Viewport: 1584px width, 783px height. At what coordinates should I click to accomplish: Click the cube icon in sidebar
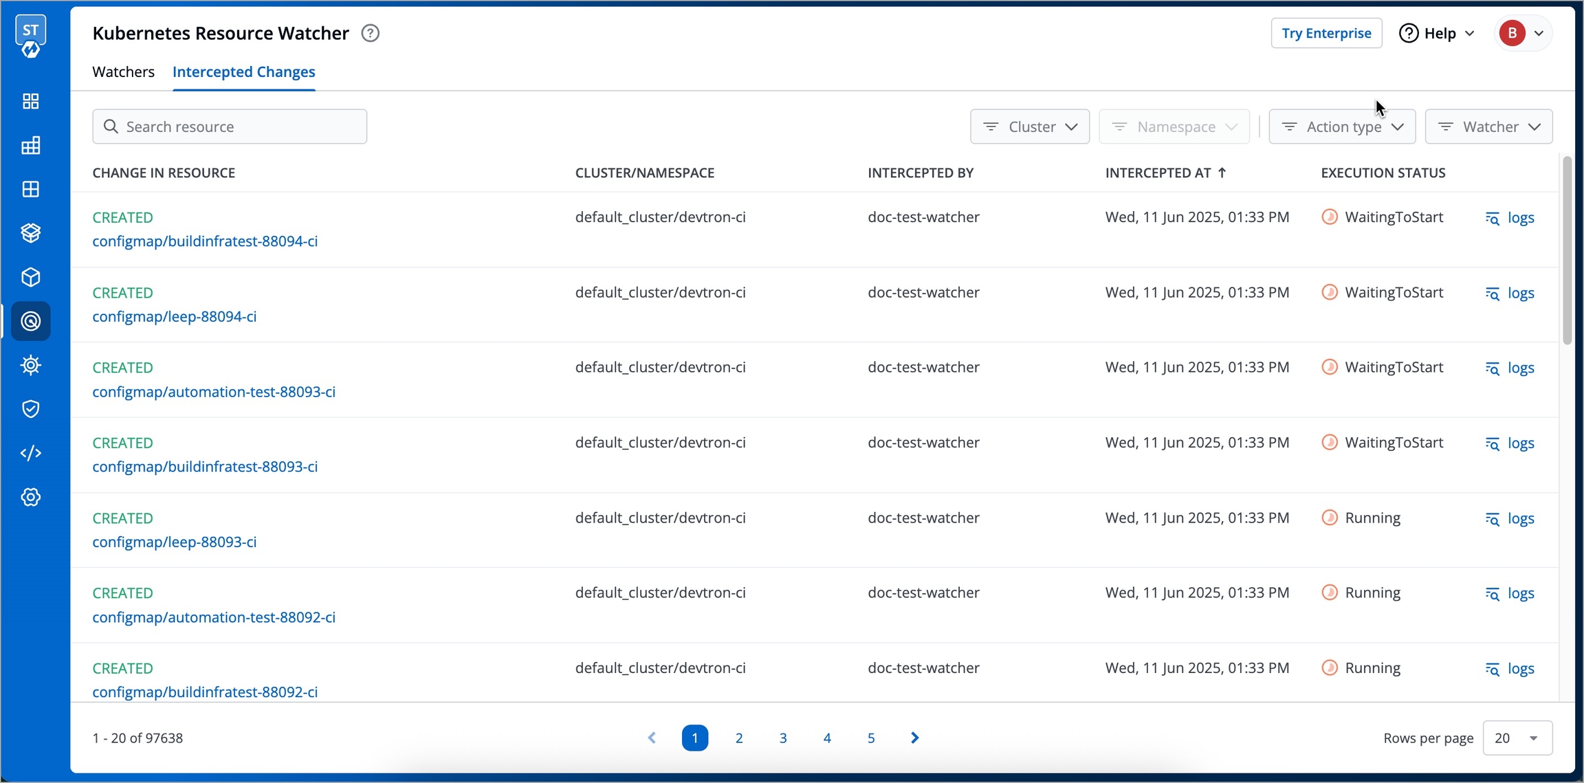tap(31, 277)
